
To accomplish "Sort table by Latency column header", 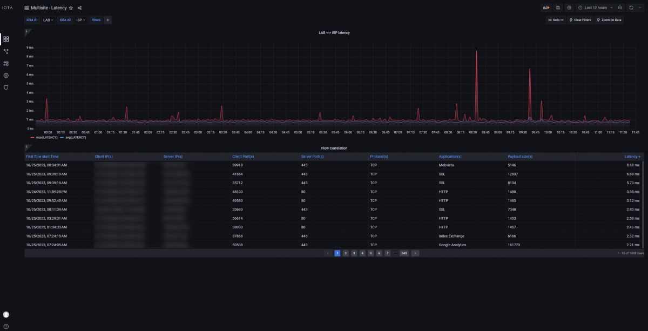I will coord(632,157).
